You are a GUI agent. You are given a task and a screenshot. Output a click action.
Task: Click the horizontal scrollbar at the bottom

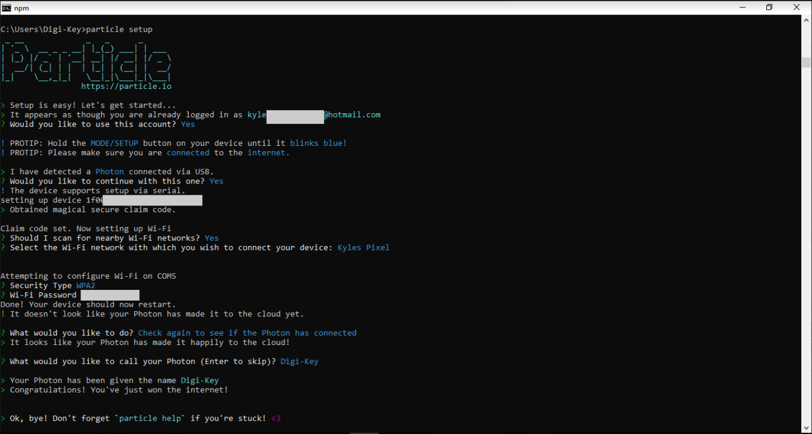(x=364, y=431)
